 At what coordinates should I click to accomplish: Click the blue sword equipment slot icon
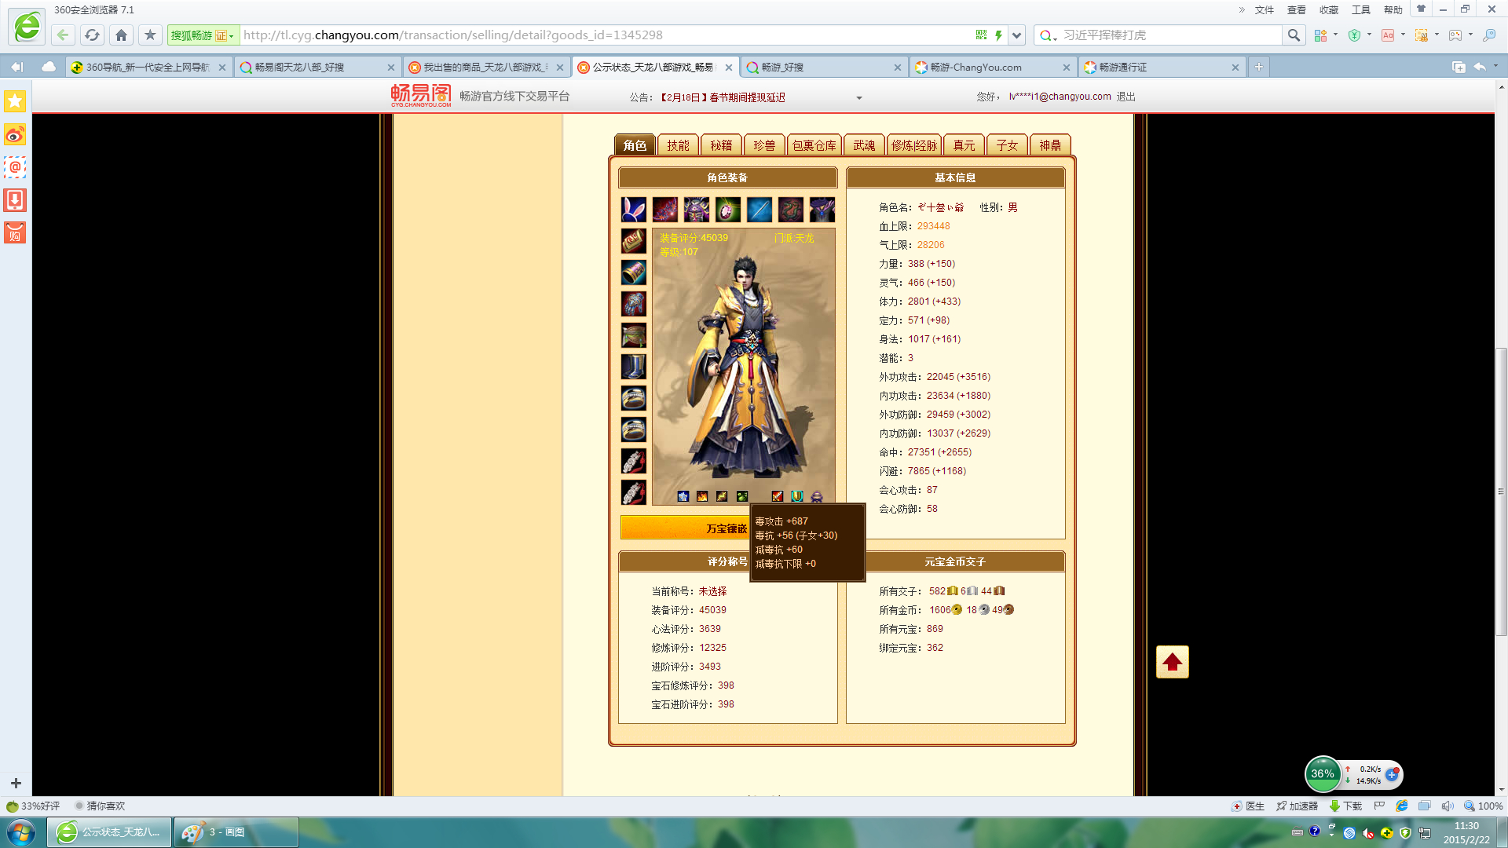(x=759, y=210)
